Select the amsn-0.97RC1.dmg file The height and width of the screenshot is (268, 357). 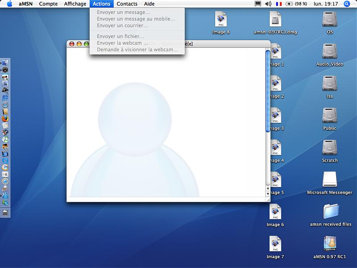click(x=275, y=20)
